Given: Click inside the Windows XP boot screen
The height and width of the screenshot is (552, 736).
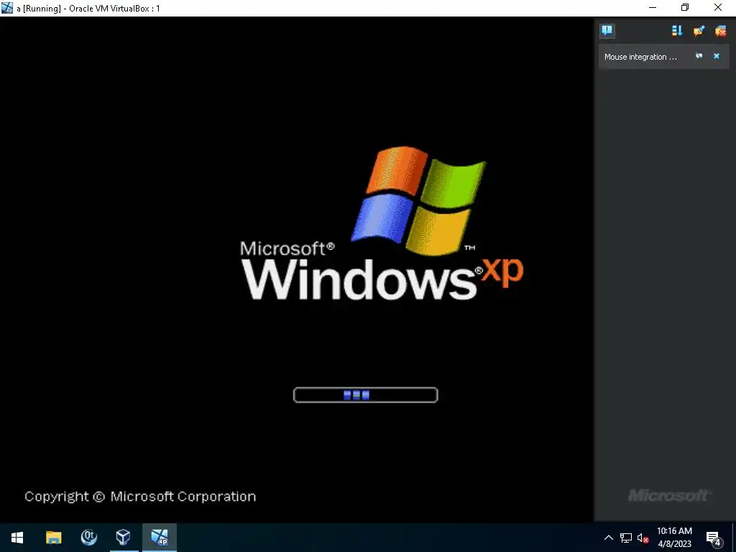Looking at the screenshot, I should tap(297, 269).
